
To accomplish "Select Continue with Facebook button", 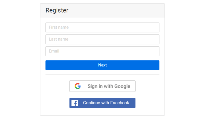I will click(102, 103).
